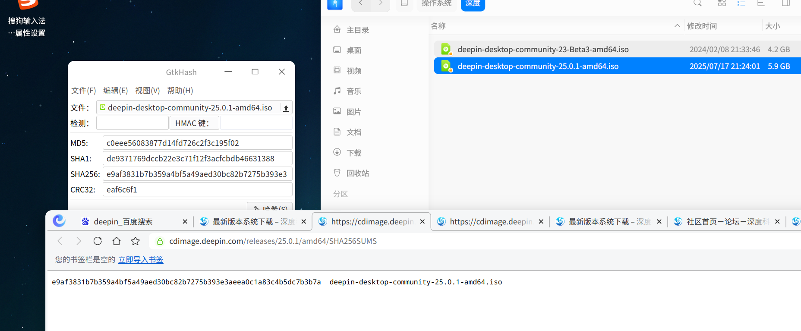
Task: Close the deepin_百度搜索 browser tab
Action: click(185, 221)
